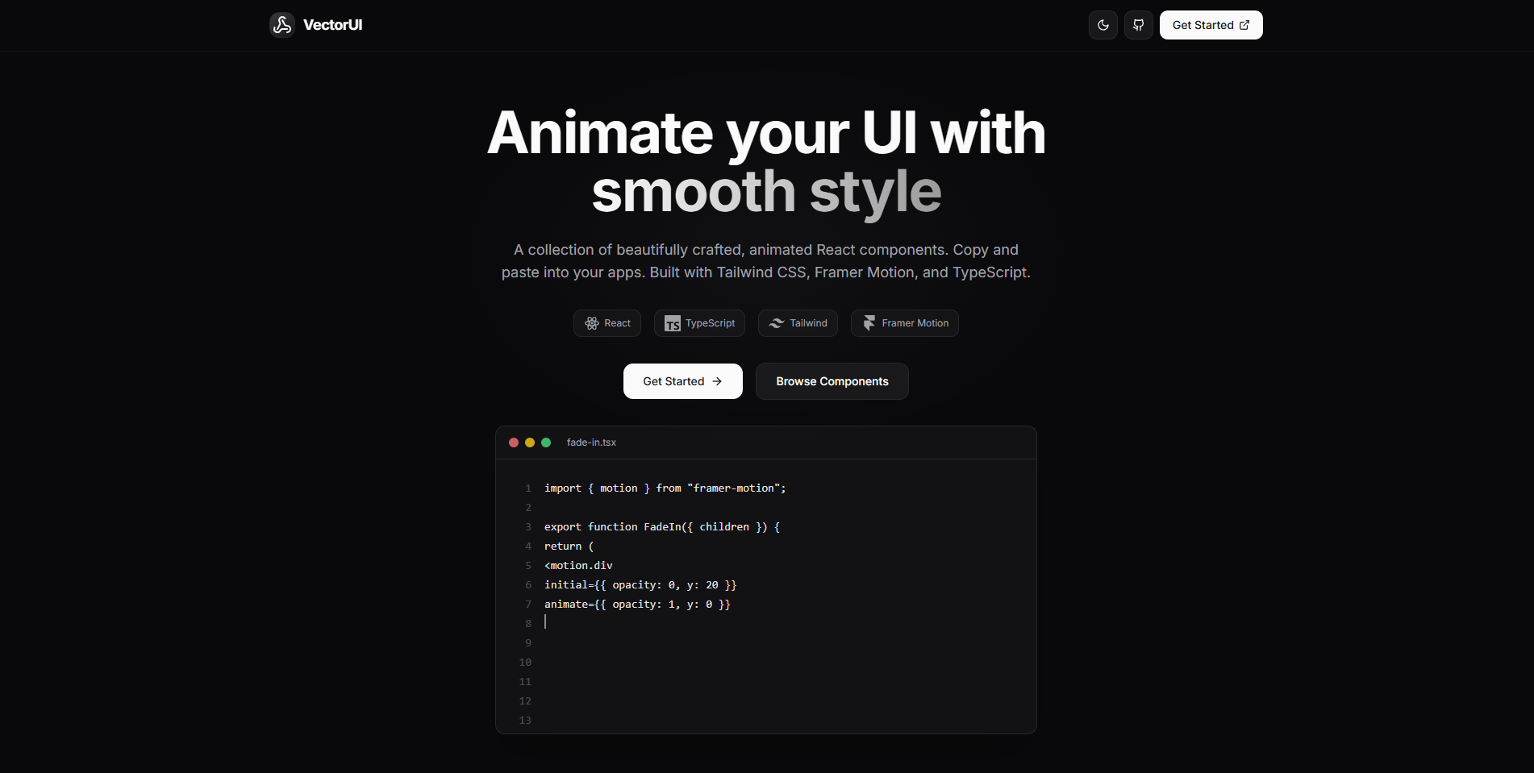The width and height of the screenshot is (1534, 773).
Task: Click line number 10 in the code editor
Action: (525, 663)
